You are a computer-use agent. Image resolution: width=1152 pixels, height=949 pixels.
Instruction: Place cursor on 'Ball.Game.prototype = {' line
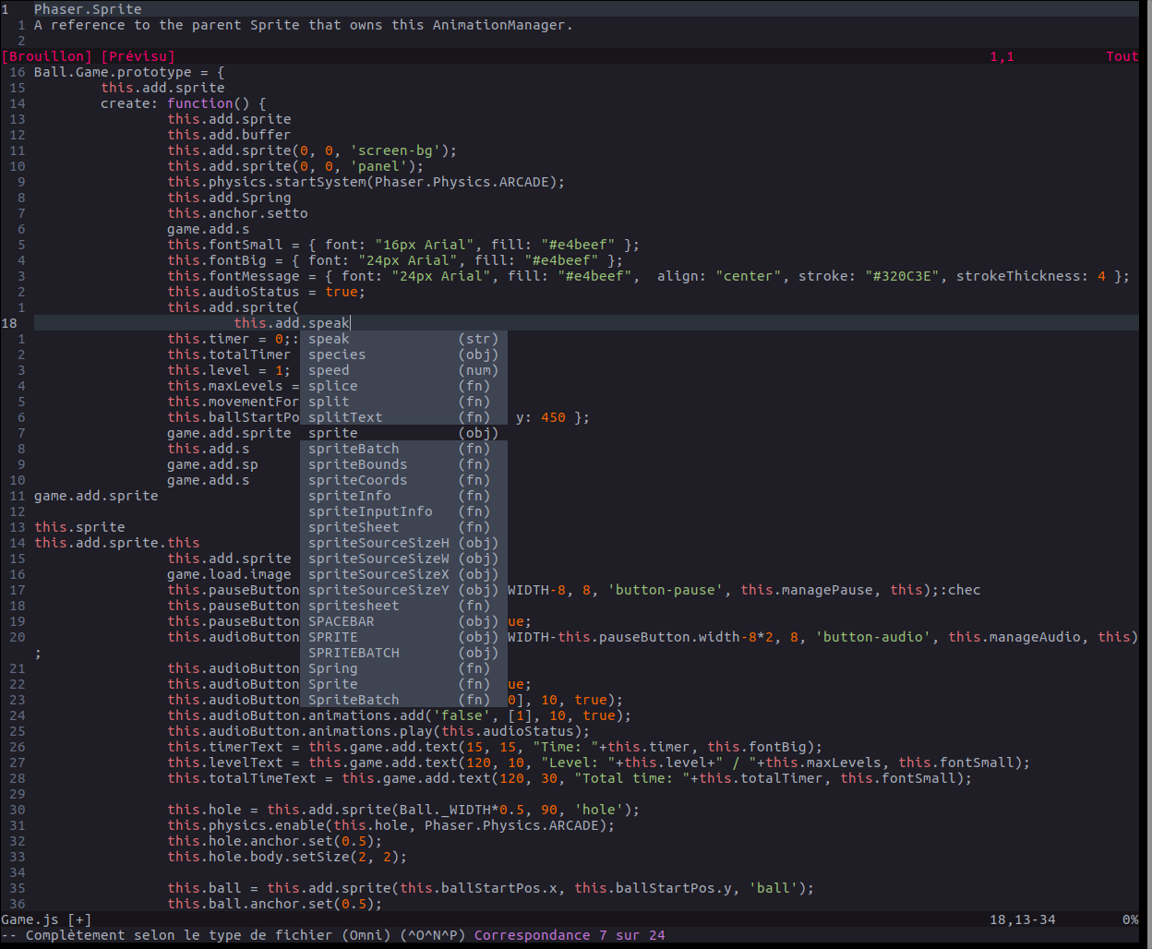pos(129,72)
